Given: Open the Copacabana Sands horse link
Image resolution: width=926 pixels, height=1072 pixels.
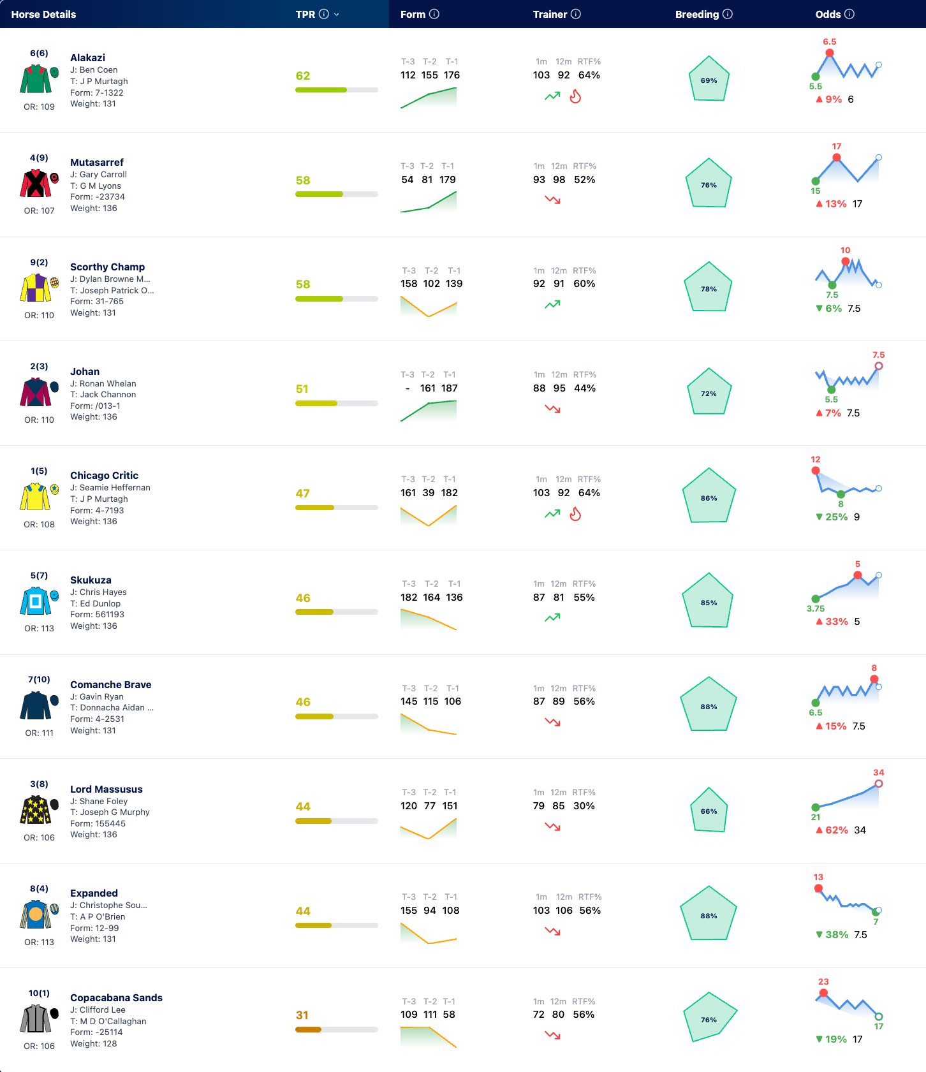Looking at the screenshot, I should coord(116,997).
